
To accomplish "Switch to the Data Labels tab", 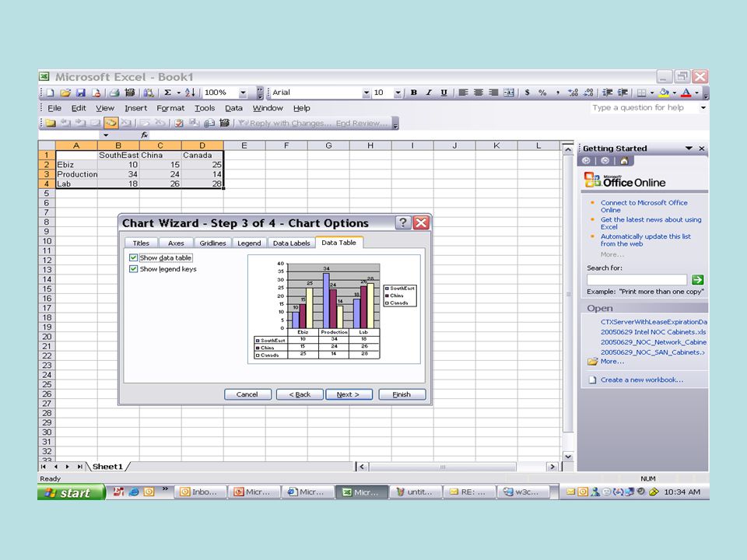I will tap(291, 243).
